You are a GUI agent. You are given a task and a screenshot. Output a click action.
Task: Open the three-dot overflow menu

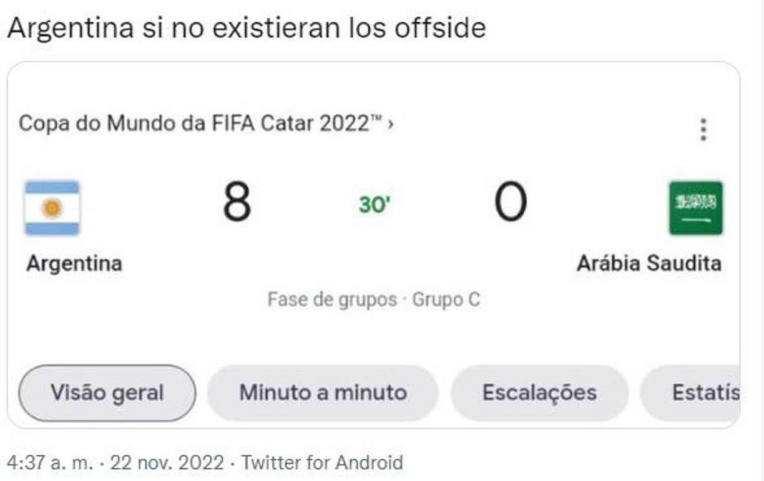click(704, 129)
